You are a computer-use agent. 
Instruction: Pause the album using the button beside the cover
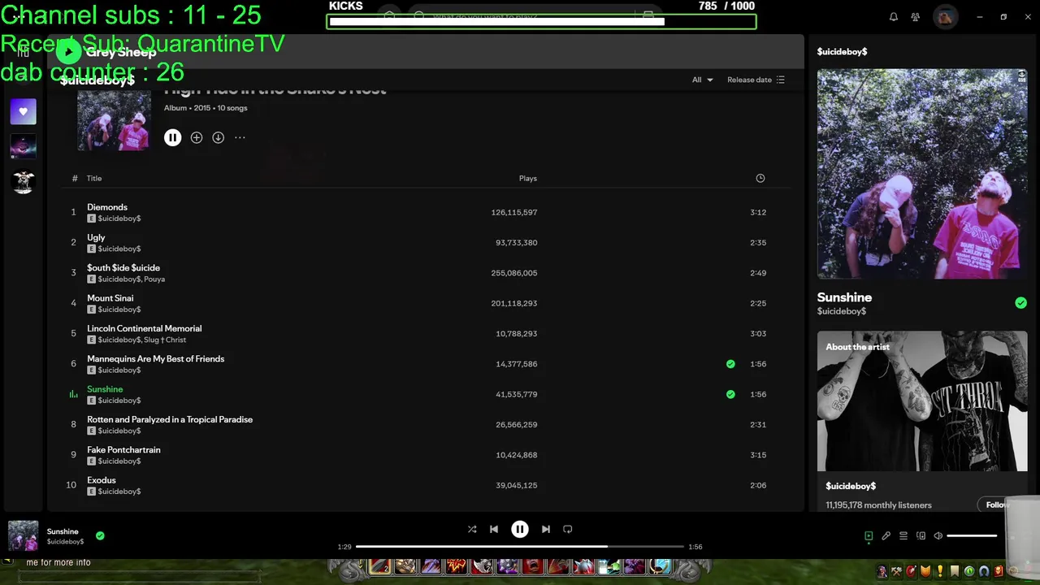coord(172,138)
